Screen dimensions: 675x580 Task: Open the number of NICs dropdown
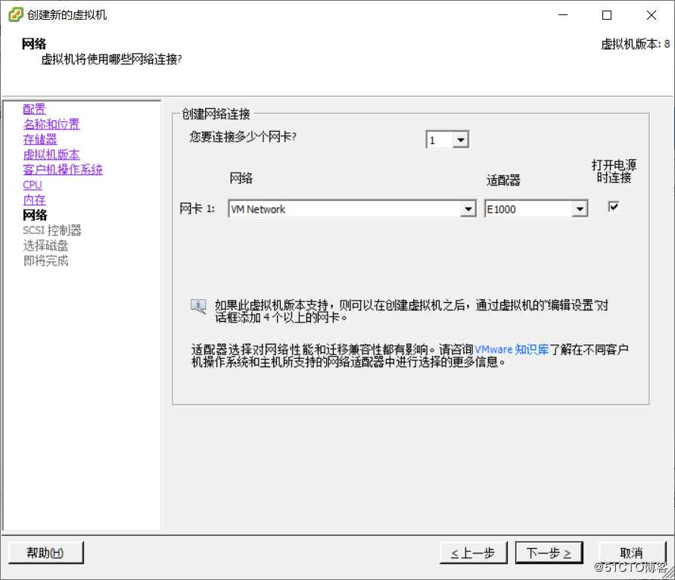pyautogui.click(x=460, y=140)
